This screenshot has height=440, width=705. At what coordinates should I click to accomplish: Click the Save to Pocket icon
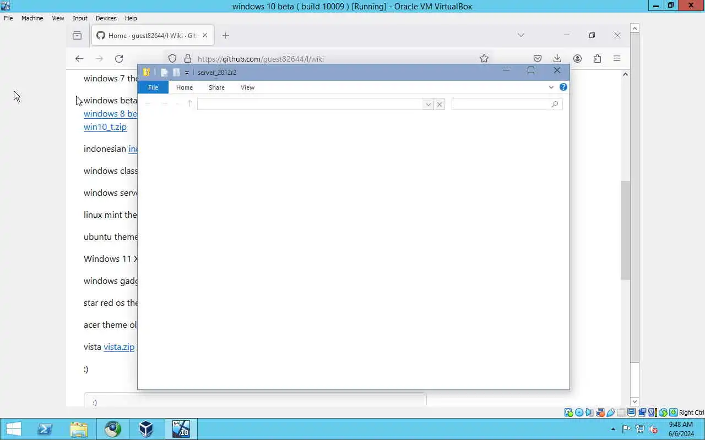point(538,58)
